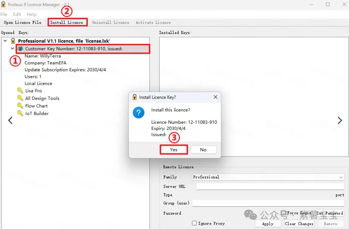Go to next image with right arrow

(340, 120)
